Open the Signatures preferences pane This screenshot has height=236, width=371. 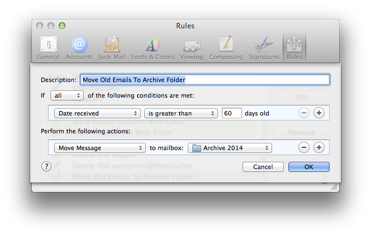[x=264, y=48]
